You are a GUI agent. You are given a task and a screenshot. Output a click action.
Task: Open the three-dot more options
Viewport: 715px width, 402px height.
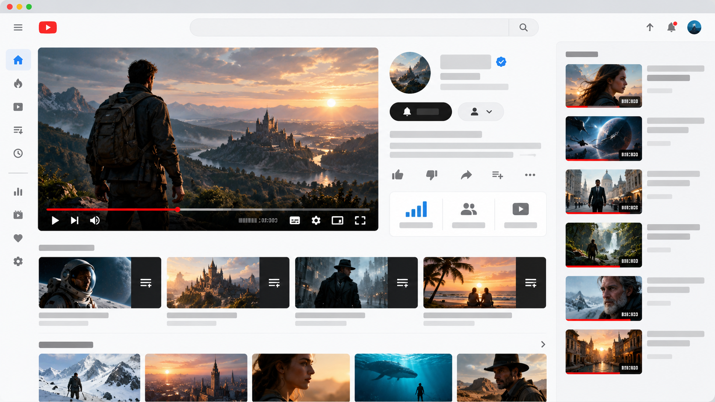(530, 175)
